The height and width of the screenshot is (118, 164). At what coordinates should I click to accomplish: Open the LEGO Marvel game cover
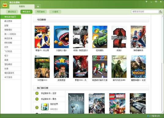pos(117,103)
